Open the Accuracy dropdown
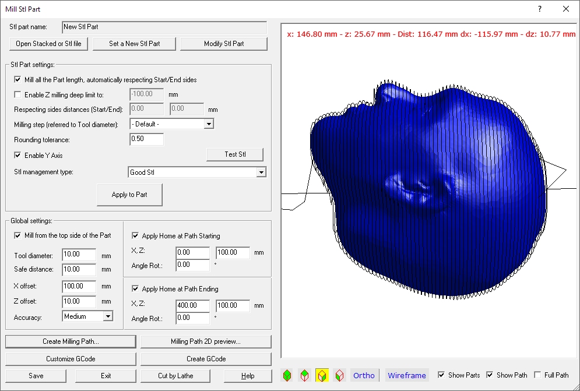 pyautogui.click(x=107, y=316)
